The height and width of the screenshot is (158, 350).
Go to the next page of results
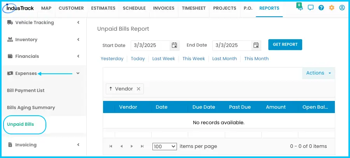coord(132,146)
